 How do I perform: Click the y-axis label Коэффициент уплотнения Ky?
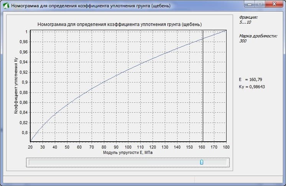click(x=16, y=86)
